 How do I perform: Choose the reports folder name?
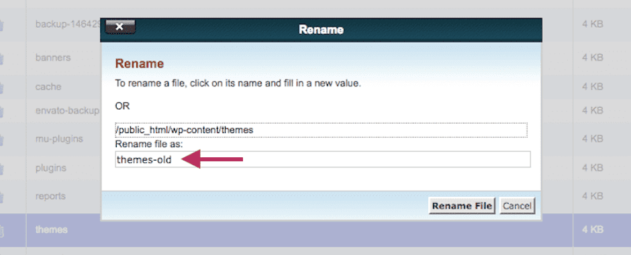[x=50, y=197]
